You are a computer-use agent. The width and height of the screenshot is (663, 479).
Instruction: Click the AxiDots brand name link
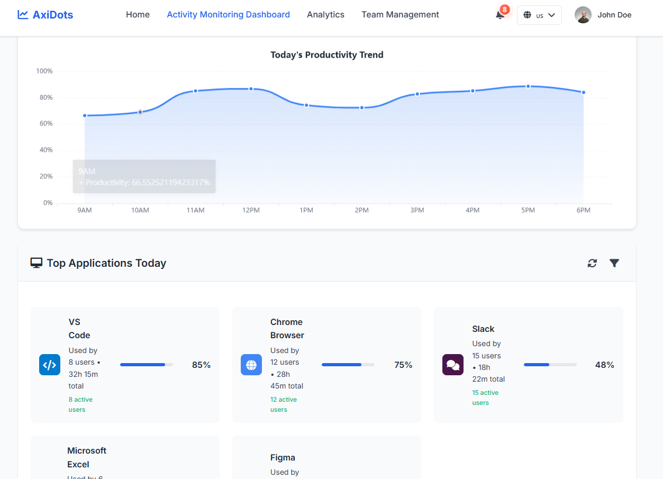pos(53,15)
